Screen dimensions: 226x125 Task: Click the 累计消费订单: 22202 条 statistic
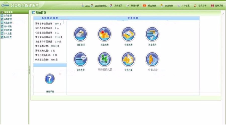pyautogui.click(x=47, y=46)
